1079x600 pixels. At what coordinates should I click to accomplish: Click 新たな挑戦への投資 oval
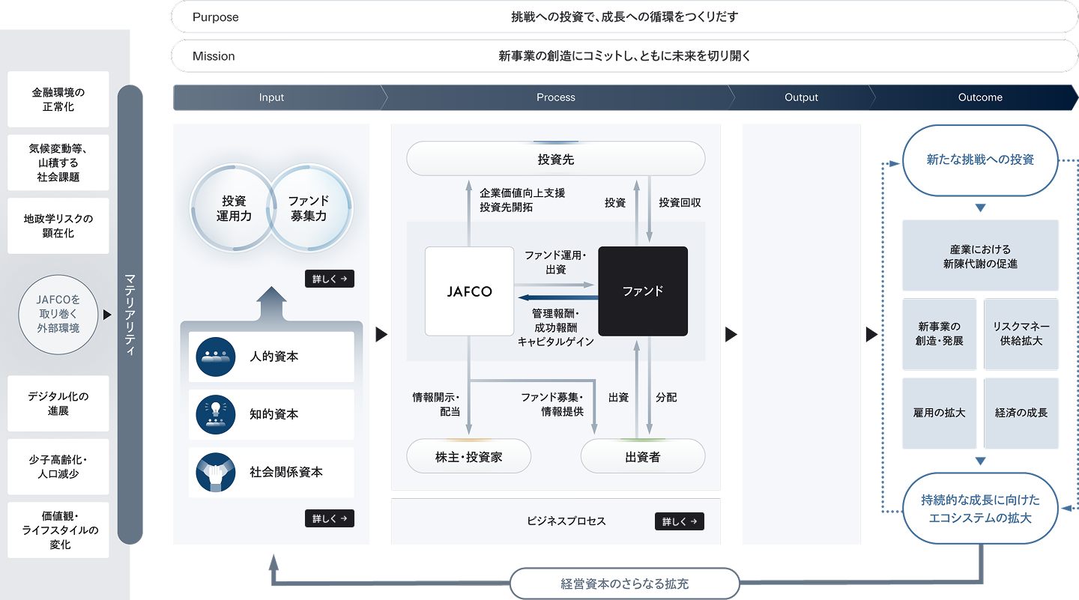(980, 160)
